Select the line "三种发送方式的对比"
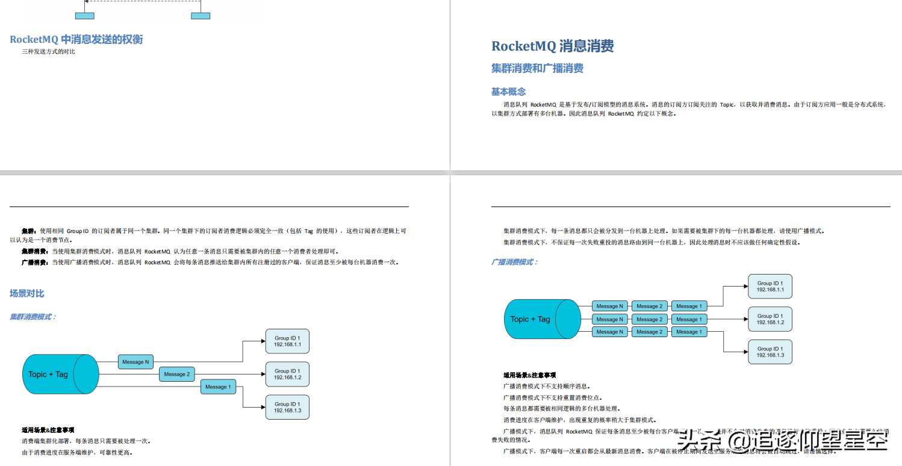This screenshot has width=902, height=466. point(48,52)
